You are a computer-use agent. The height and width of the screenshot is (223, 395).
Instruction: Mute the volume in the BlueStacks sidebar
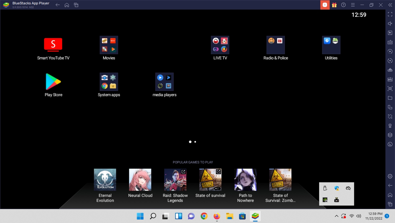(x=390, y=24)
